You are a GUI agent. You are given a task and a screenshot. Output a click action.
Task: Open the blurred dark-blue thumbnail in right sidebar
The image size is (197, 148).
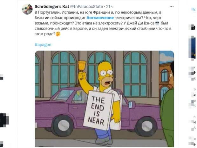click(x=192, y=47)
